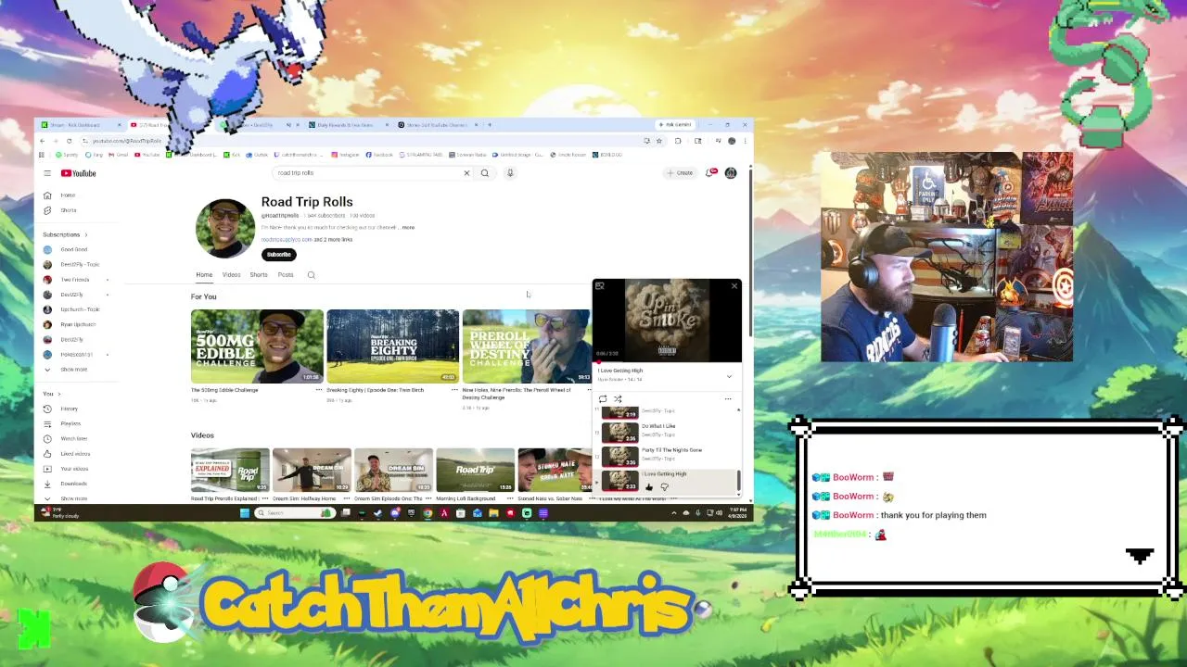Screen dimensions: 1187x667
Task: Open Liked videos in the sidebar
Action: coord(74,454)
